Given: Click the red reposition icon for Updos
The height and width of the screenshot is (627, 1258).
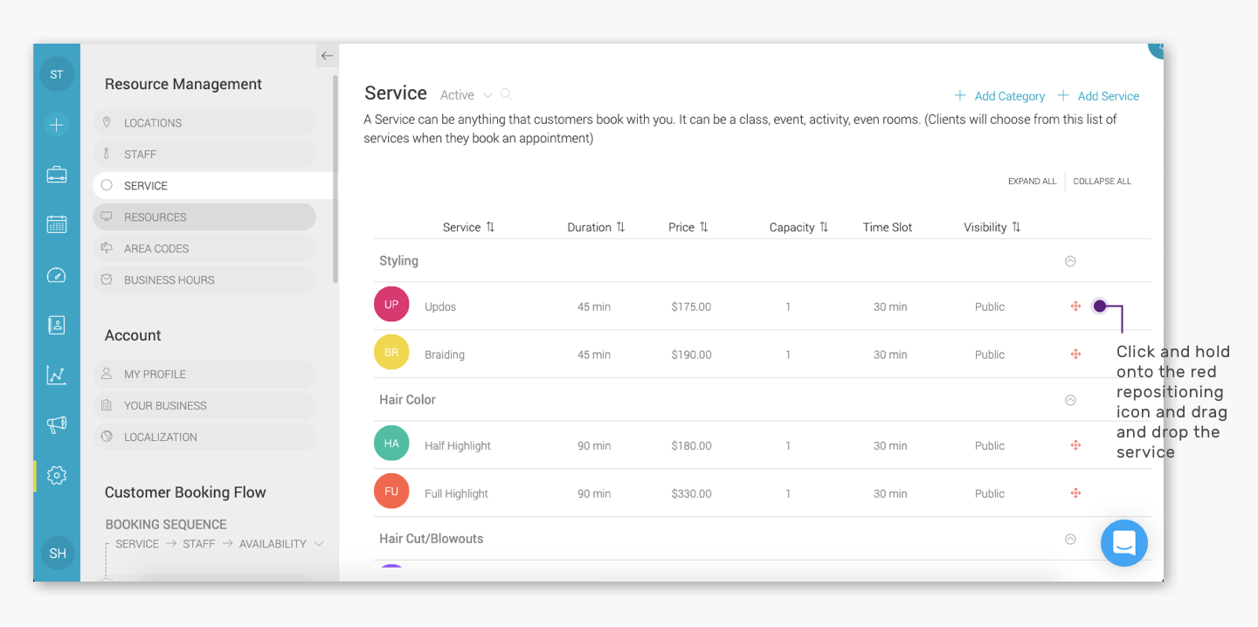Looking at the screenshot, I should click(1076, 307).
